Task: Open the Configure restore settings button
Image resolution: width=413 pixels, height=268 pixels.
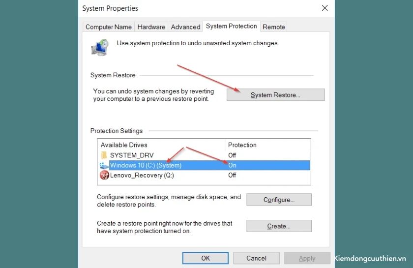Action: click(279, 200)
